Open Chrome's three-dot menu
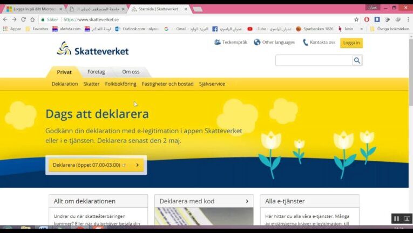Screen dimensions: 413x233 (408, 19)
